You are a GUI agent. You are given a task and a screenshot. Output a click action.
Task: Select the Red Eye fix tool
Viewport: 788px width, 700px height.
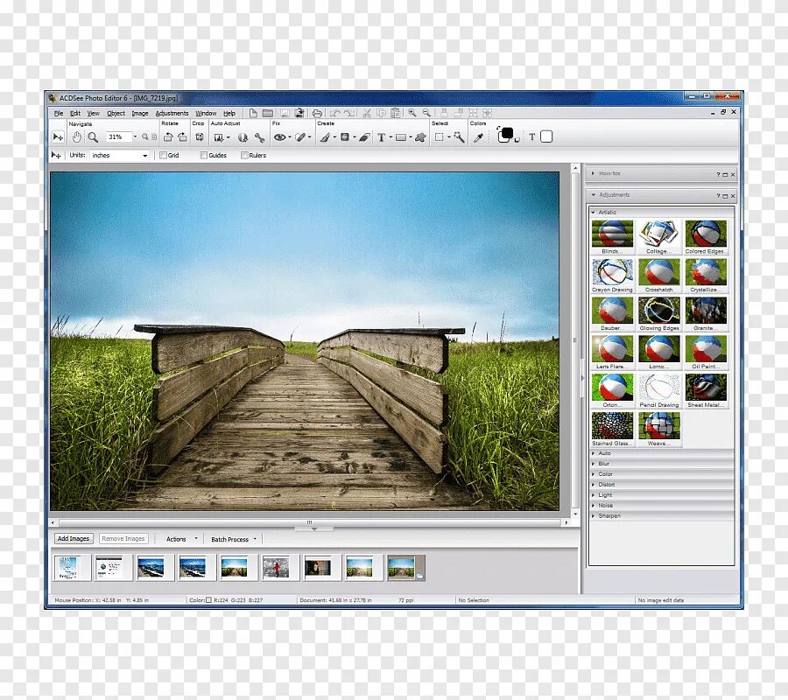point(280,137)
